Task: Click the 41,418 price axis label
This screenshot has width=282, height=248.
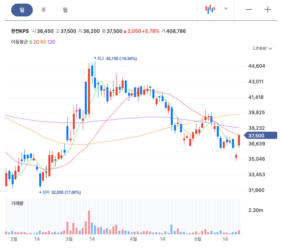Action: [x=256, y=97]
